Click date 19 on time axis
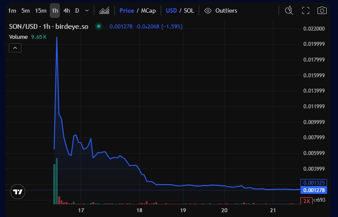Screen dimensions: 338x217 point(183,210)
